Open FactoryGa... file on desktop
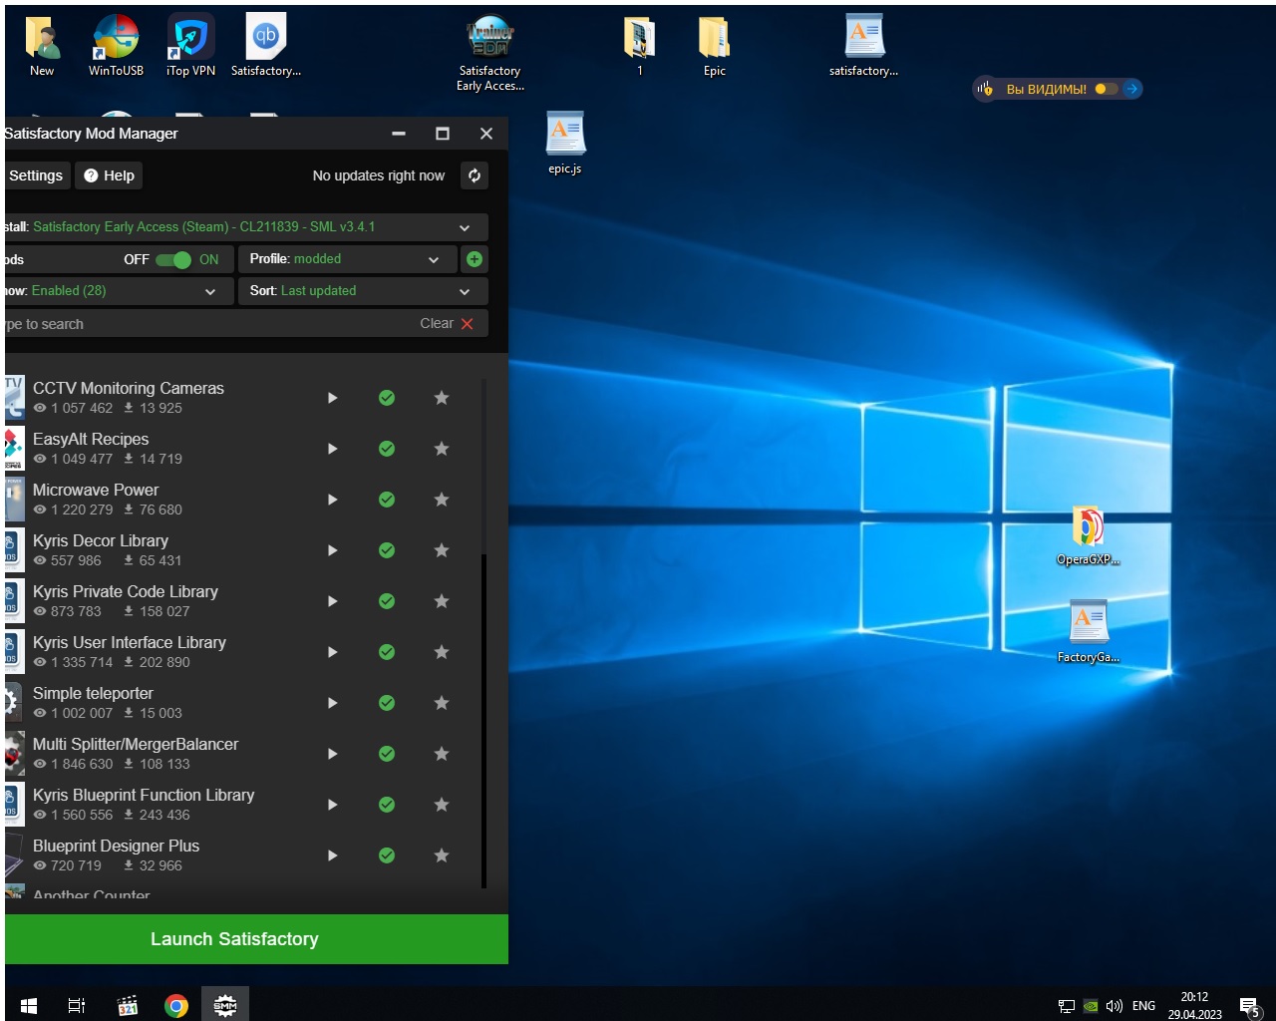Image resolution: width=1276 pixels, height=1021 pixels. tap(1088, 632)
